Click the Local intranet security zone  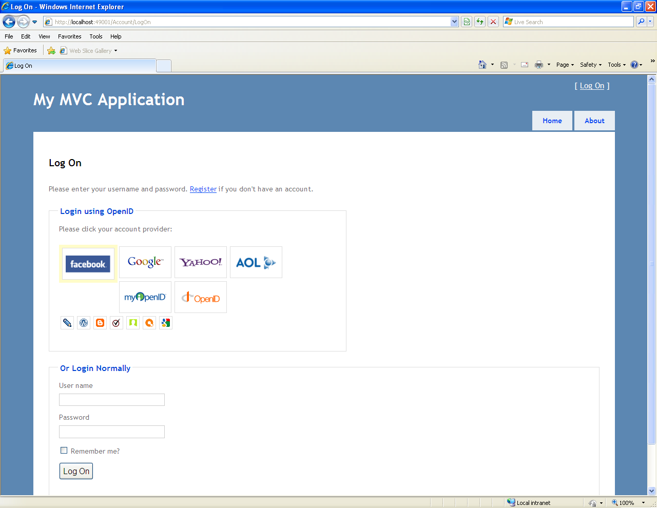pyautogui.click(x=529, y=503)
